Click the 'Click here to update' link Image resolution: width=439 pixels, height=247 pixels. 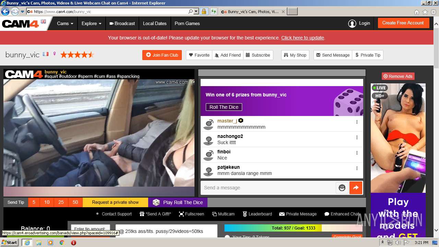tap(302, 38)
